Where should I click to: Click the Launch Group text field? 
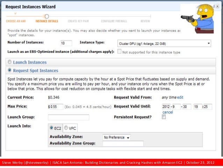tap(69, 117)
